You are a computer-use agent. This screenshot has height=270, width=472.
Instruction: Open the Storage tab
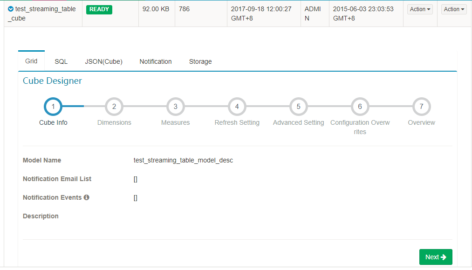(x=200, y=61)
